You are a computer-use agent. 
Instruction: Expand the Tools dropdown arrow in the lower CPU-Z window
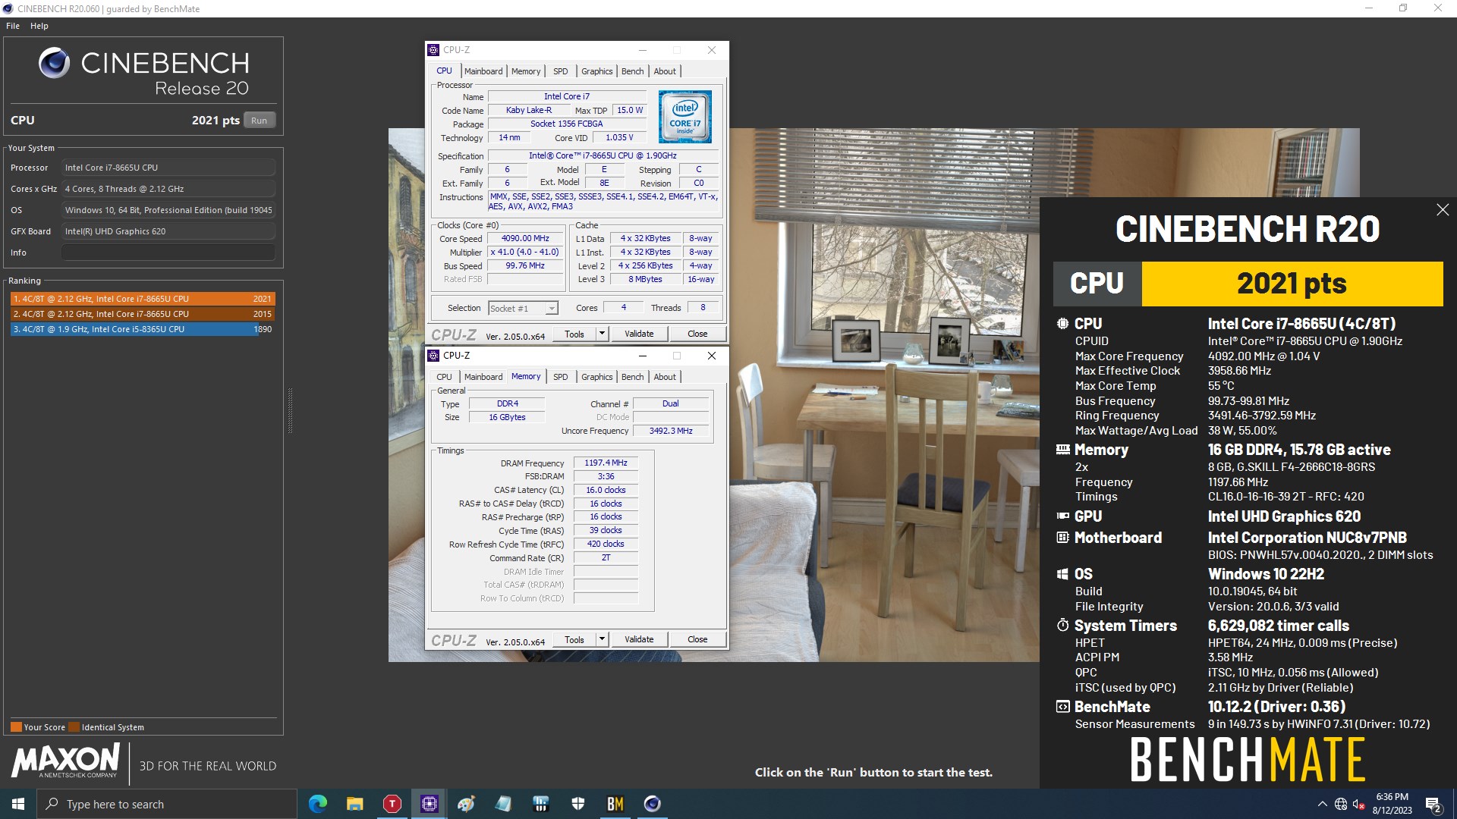click(x=602, y=639)
